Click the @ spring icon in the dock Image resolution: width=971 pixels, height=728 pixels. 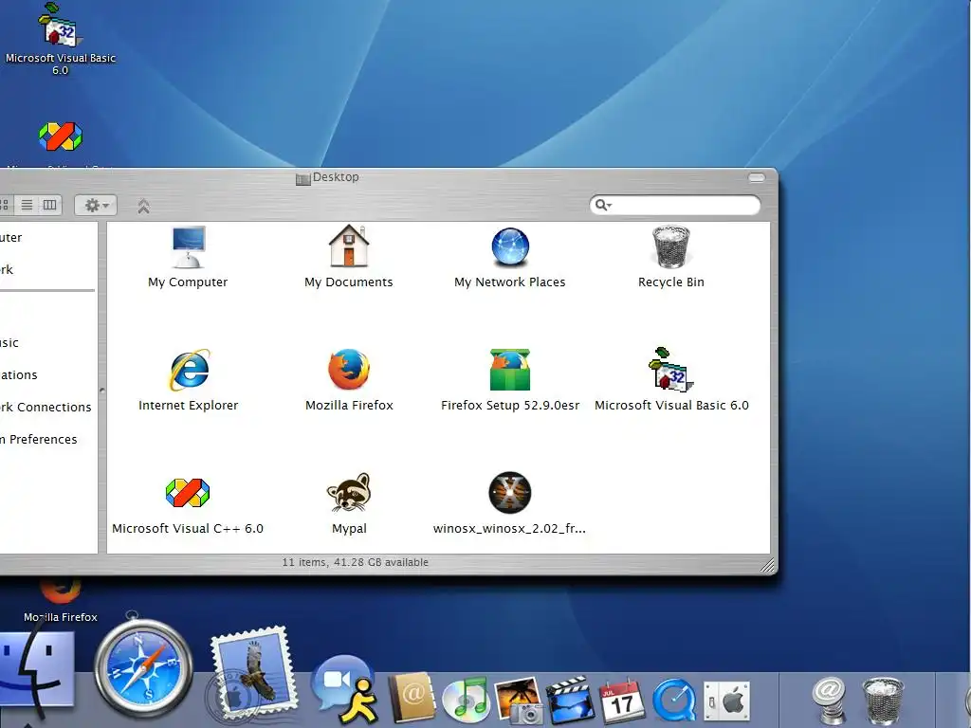pyautogui.click(x=830, y=701)
